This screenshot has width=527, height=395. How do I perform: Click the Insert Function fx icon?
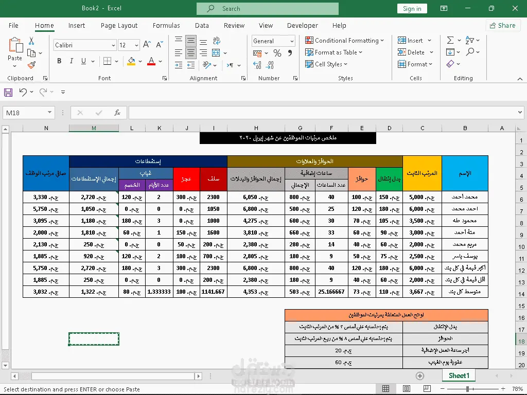[x=117, y=113]
